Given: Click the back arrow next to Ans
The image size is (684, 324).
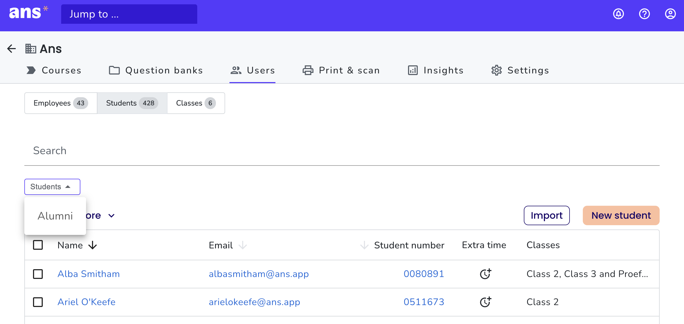Looking at the screenshot, I should point(11,49).
